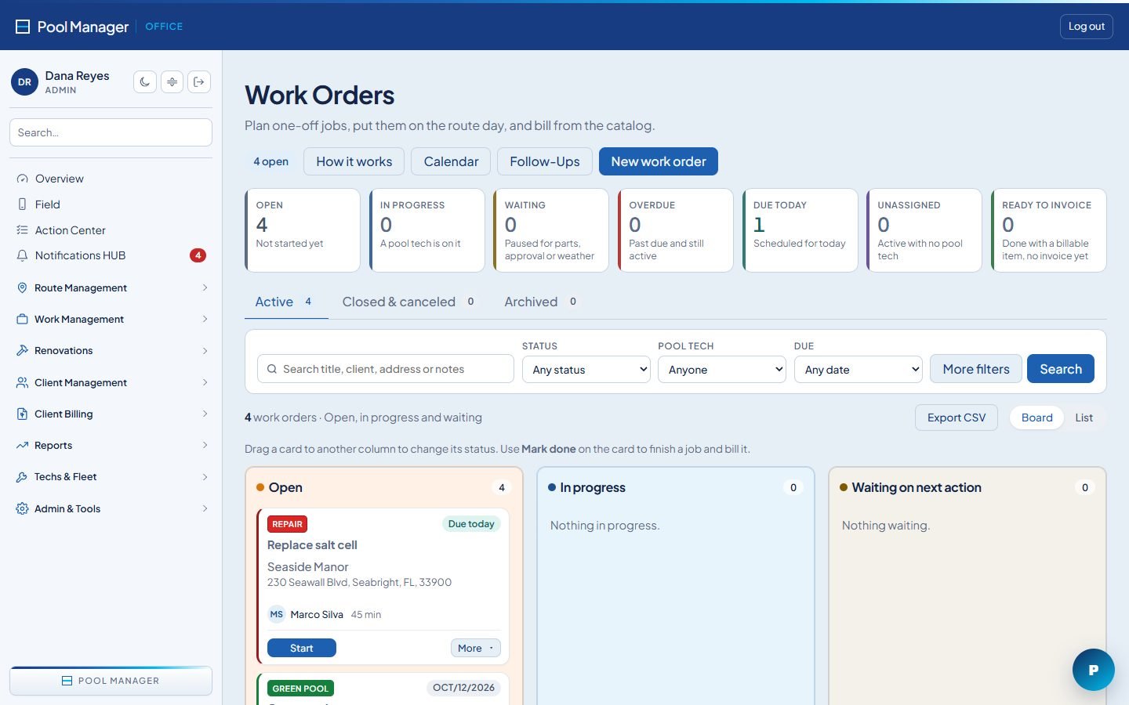Switch to List view
Image resolution: width=1129 pixels, height=705 pixels.
click(1084, 418)
